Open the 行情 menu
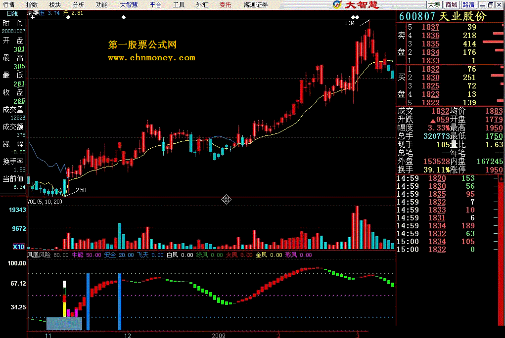Viewport: 505px width, 338px height. point(9,5)
